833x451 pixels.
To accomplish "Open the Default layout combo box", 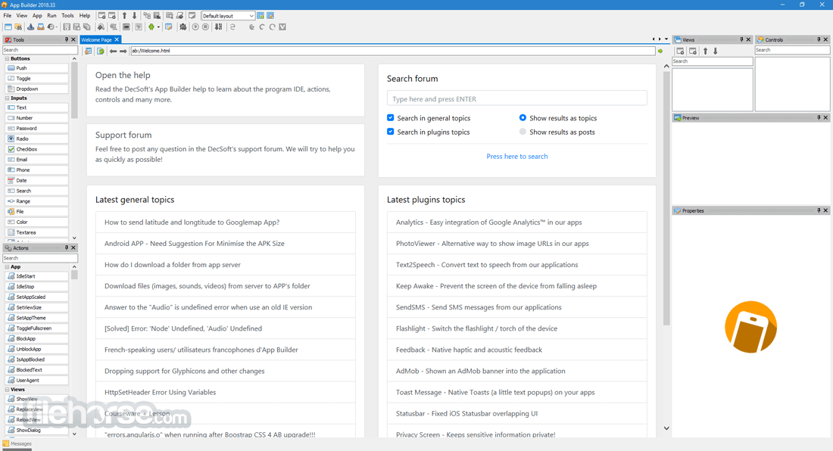I will tap(228, 16).
